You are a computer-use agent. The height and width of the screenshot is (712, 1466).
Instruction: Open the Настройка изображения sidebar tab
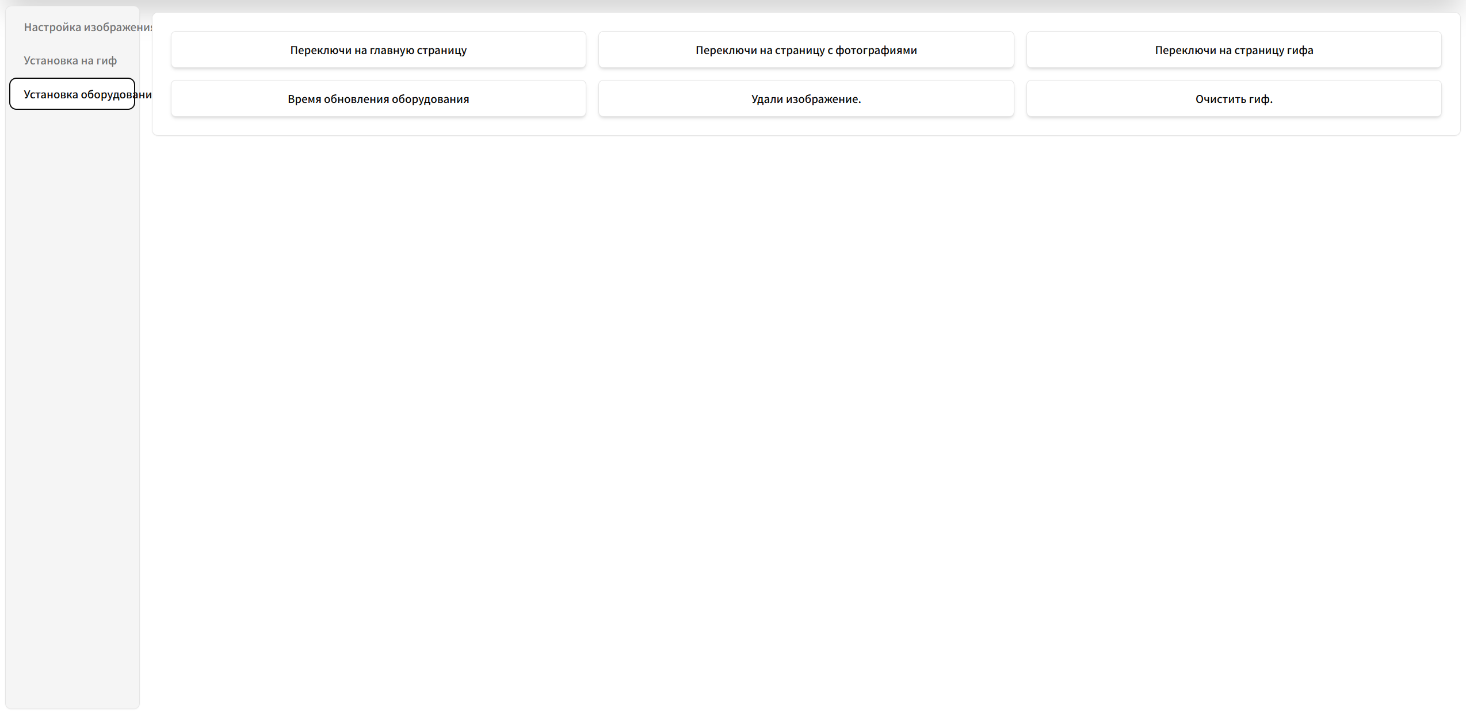coord(72,27)
